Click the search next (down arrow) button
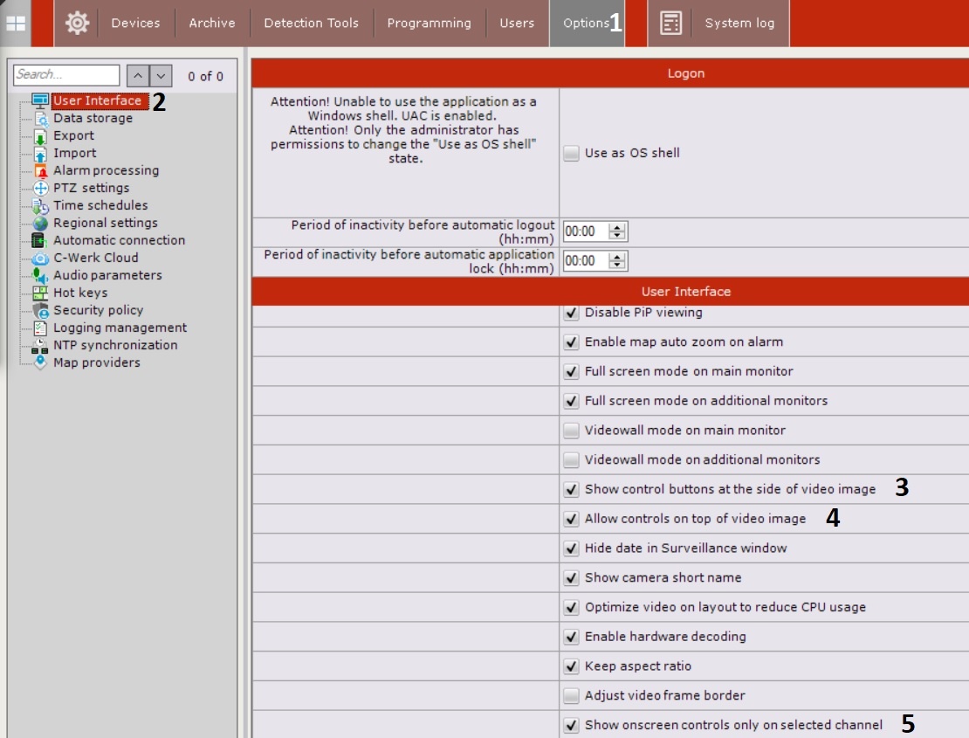This screenshot has width=969, height=738. click(160, 76)
